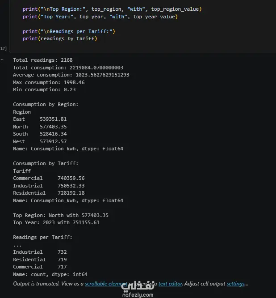
Task: Click the Total readings: 2168 output line
Action: click(x=43, y=60)
